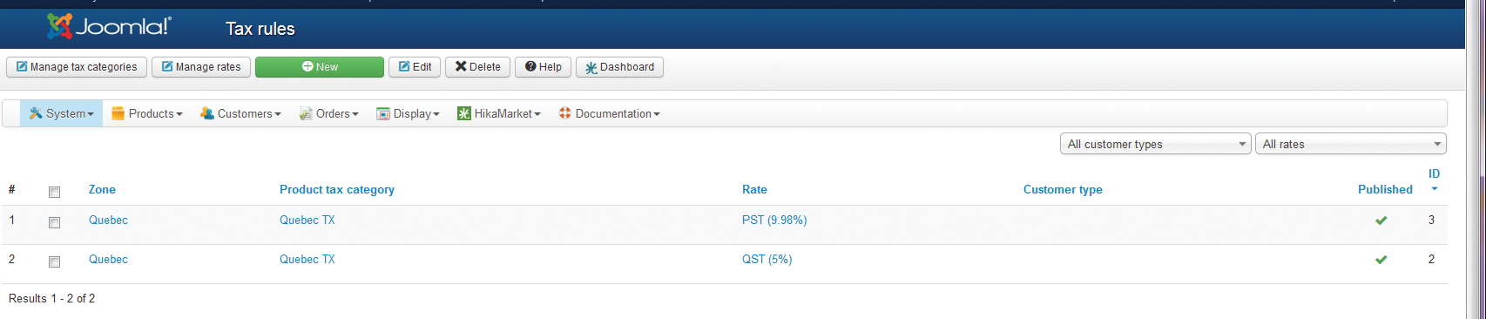This screenshot has height=319, width=1486.
Task: Click the Customers people icon
Action: click(207, 113)
